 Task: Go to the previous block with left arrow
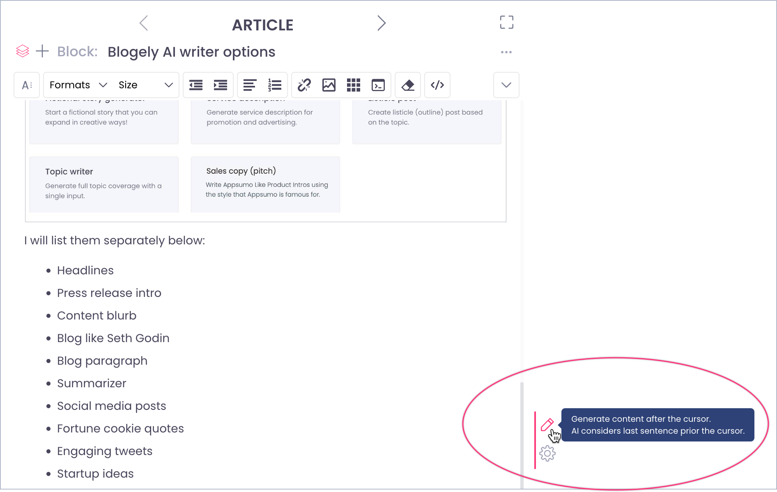click(x=143, y=23)
